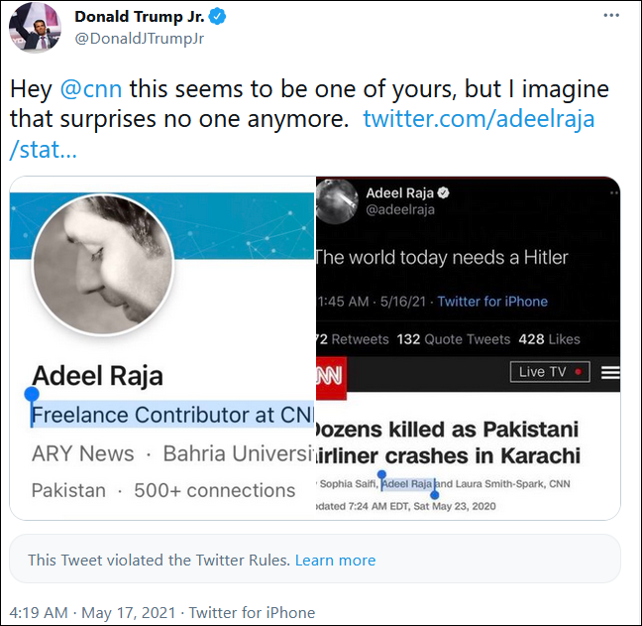Click Learn more about Twitter Rules
Viewport: 642px width, 626px height.
[335, 561]
